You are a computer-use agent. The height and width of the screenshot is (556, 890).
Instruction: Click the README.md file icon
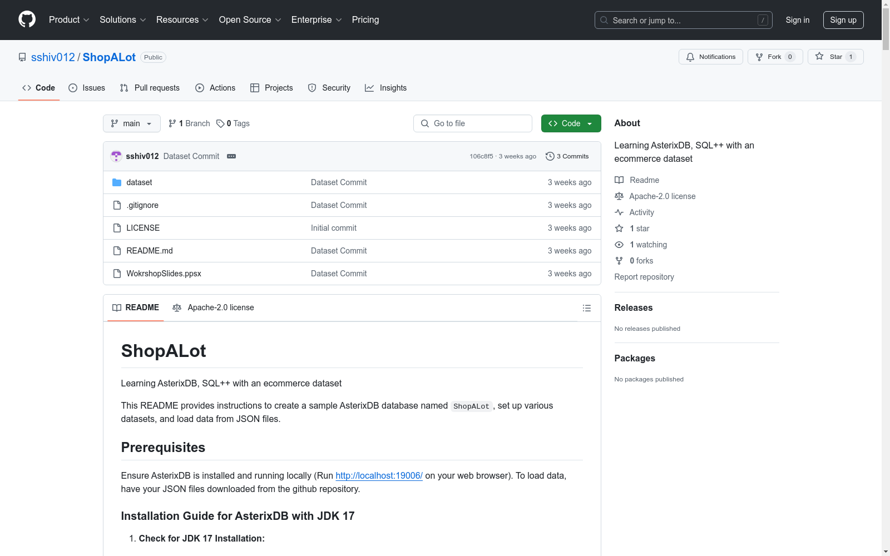(x=117, y=251)
